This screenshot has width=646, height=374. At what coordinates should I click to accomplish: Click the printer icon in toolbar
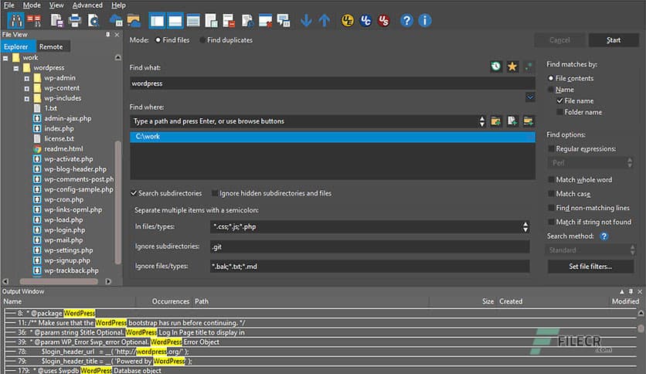click(x=75, y=21)
